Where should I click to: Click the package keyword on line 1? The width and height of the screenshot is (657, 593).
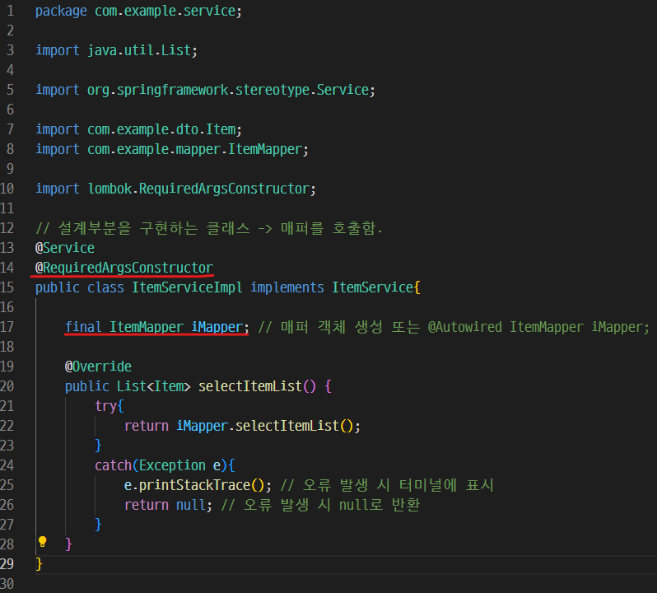61,11
